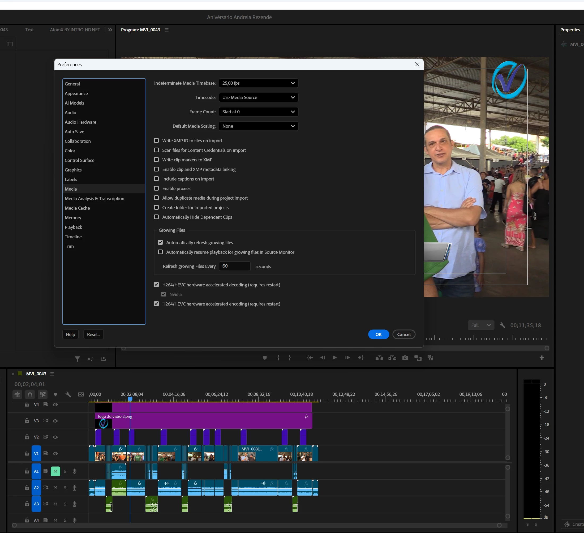Image resolution: width=584 pixels, height=533 pixels.
Task: Lock the V3 track padlock
Action: tap(27, 421)
